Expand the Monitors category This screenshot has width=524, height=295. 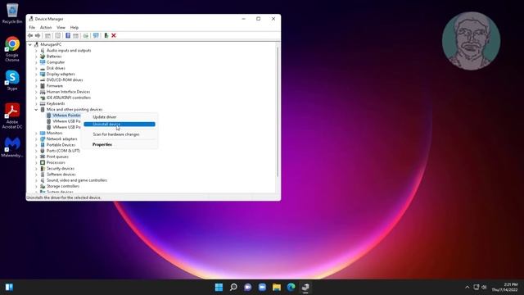pyautogui.click(x=36, y=133)
